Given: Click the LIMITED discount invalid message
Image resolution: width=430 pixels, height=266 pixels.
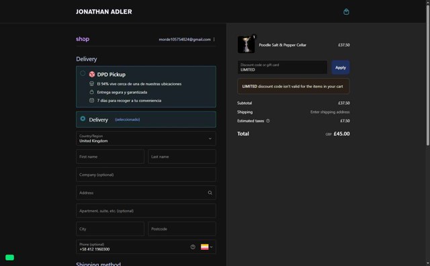Looking at the screenshot, I should pos(294,87).
